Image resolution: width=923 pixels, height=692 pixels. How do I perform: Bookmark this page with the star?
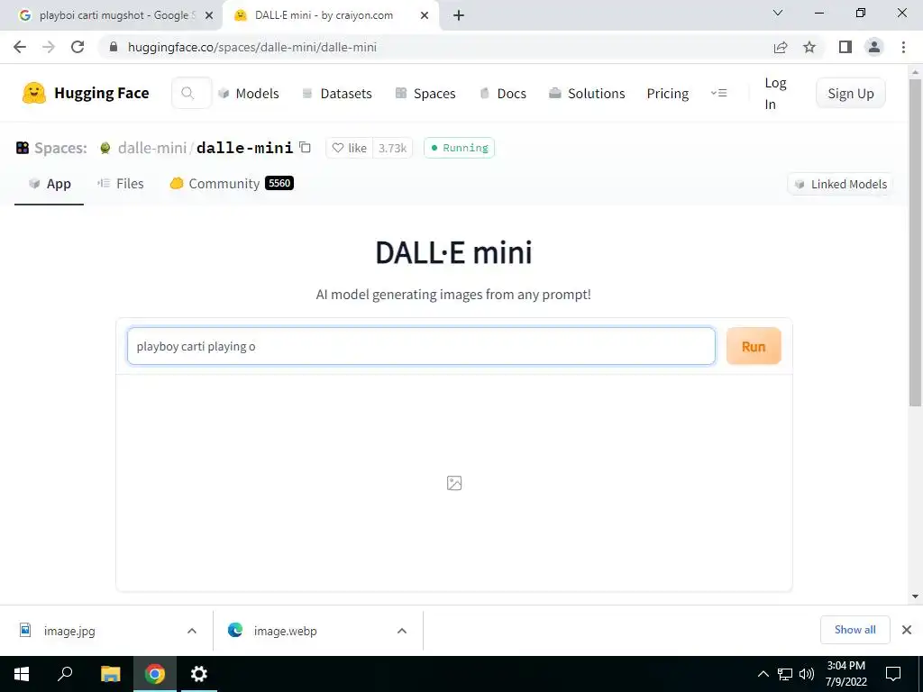[x=809, y=47]
